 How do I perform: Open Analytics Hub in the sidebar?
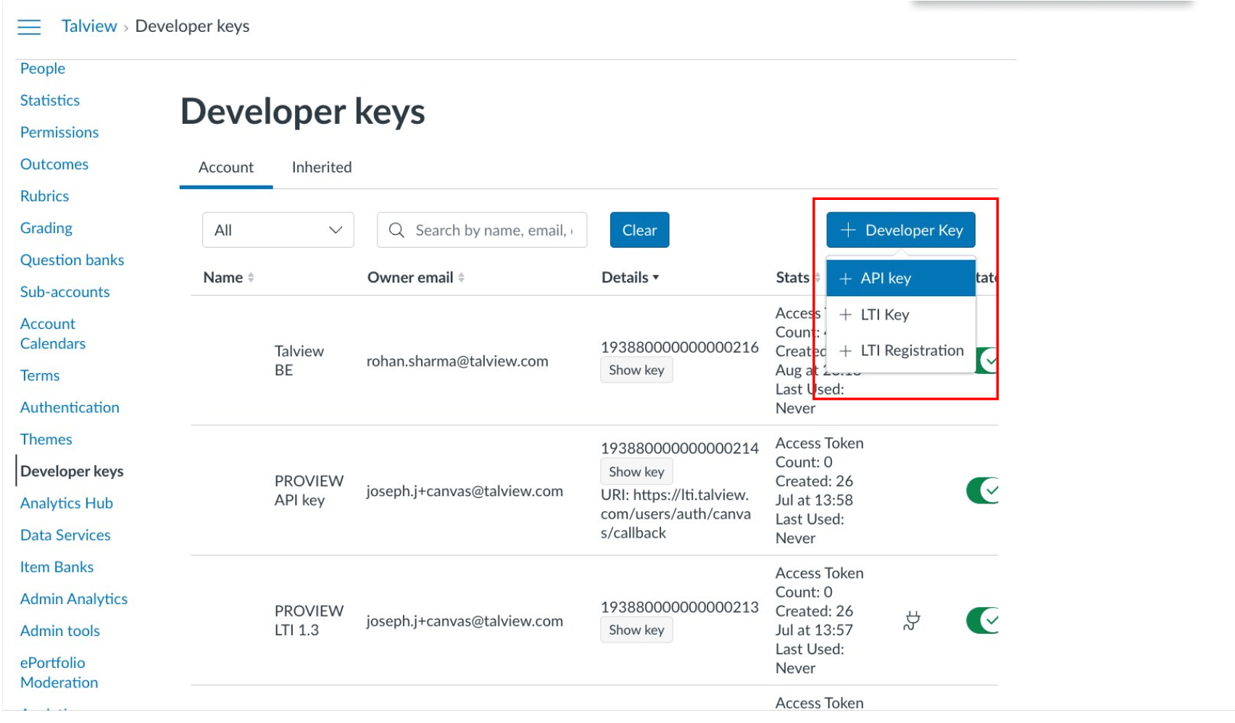coord(67,503)
